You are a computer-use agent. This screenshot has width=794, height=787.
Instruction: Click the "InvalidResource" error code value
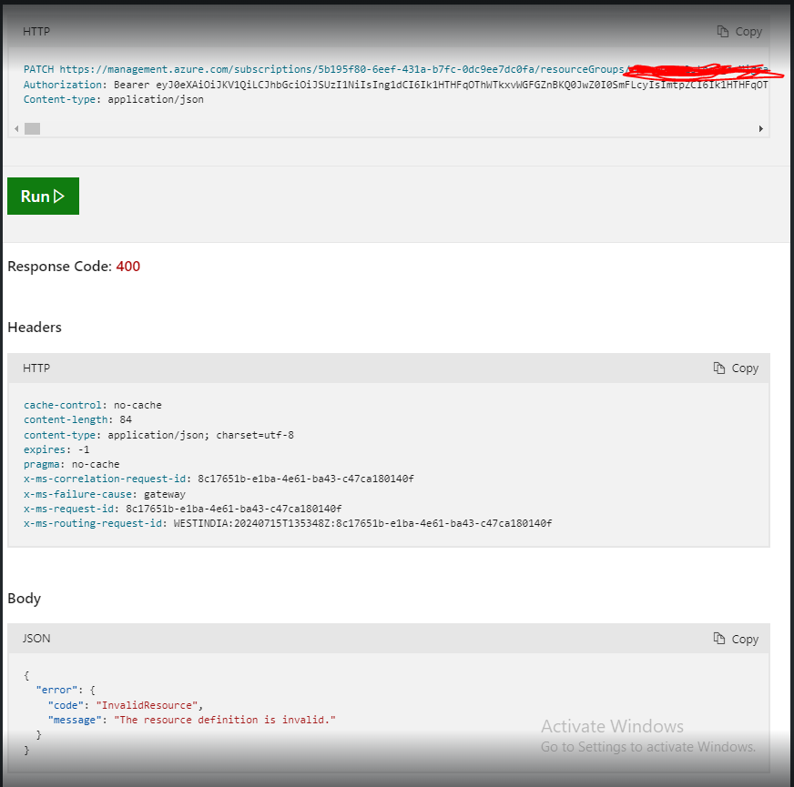click(x=147, y=705)
